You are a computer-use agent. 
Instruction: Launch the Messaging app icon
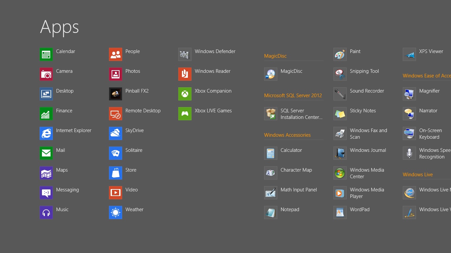[x=46, y=193]
